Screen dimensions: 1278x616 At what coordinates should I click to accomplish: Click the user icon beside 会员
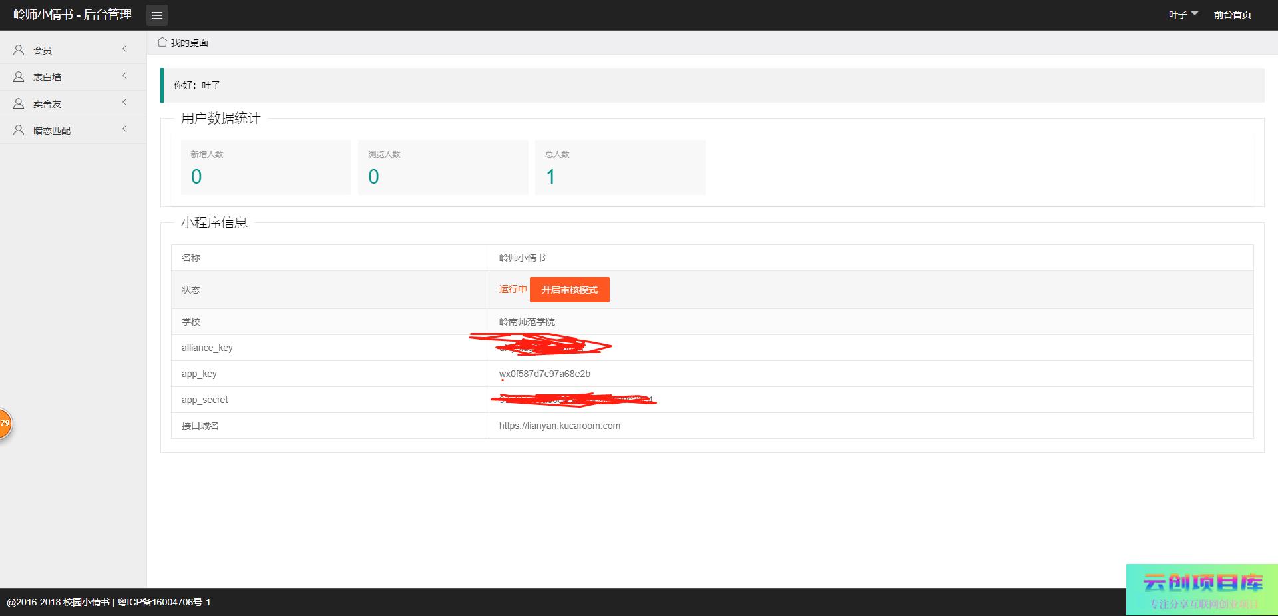coord(19,50)
